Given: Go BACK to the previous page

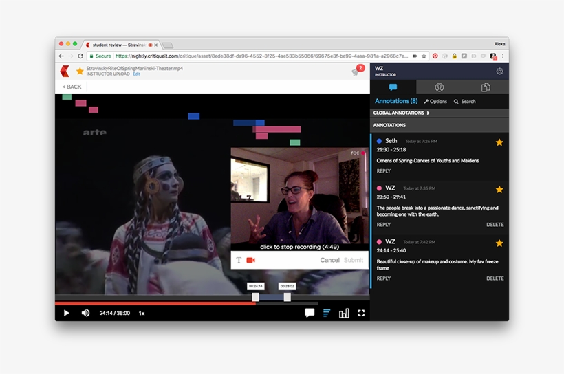Looking at the screenshot, I should [x=72, y=87].
